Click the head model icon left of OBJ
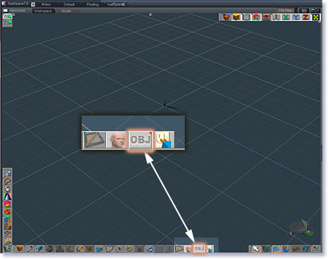This screenshot has height=259, width=328. [189, 249]
